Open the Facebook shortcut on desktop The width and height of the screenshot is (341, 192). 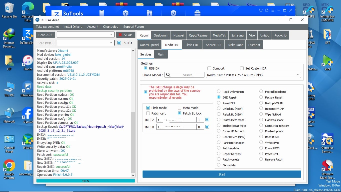[x=28, y=115]
